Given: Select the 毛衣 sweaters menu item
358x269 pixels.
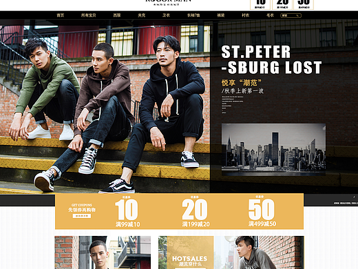Looking at the screenshot, I should 270,15.
